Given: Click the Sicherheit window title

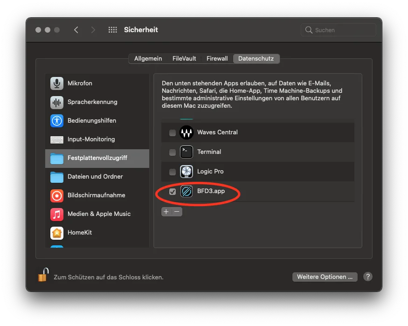Looking at the screenshot, I should (141, 30).
